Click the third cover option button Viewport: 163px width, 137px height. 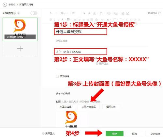(111, 107)
